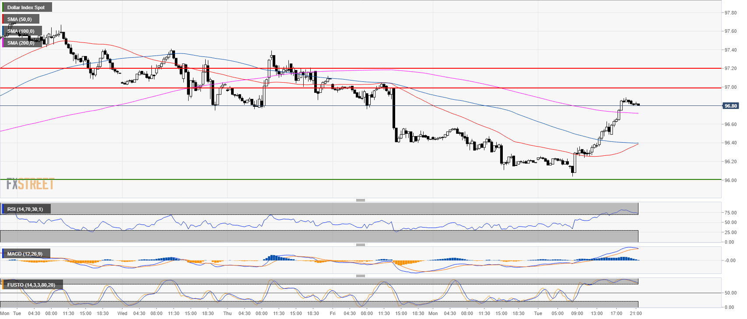
Task: Click the 96.80 current price tag
Action: click(x=730, y=106)
